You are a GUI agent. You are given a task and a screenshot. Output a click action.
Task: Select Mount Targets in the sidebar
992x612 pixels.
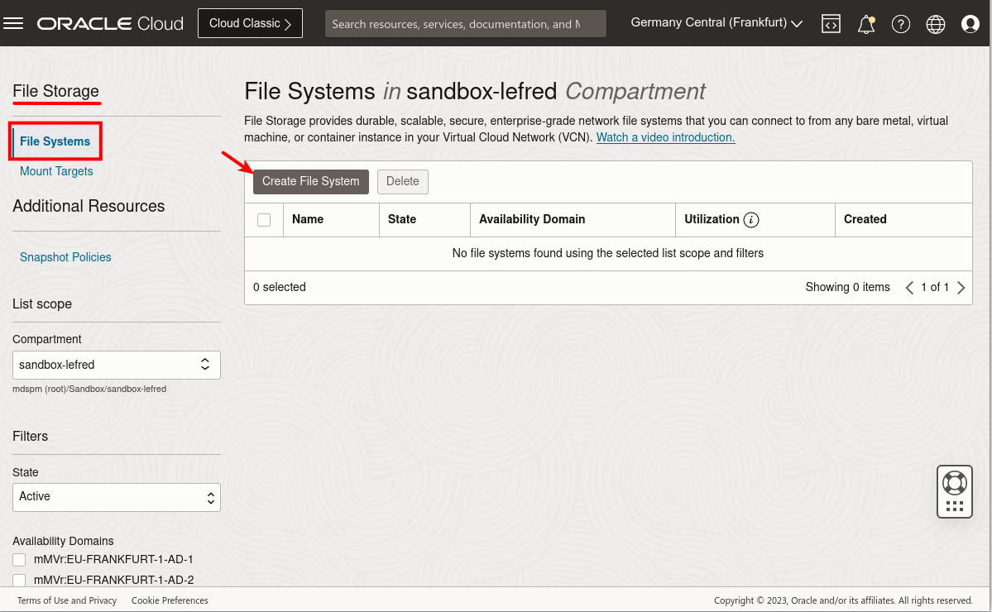pyautogui.click(x=56, y=171)
